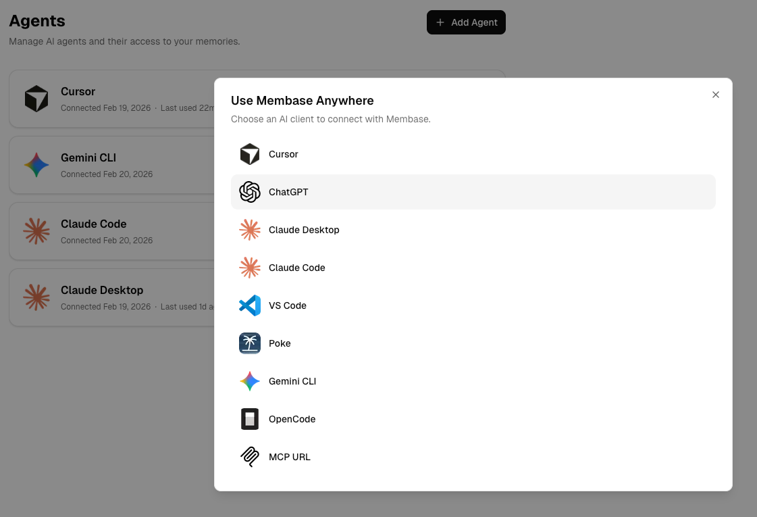
Task: Click 'Connected Feb 19, 2026' under Claude Desktop
Action: (x=106, y=306)
